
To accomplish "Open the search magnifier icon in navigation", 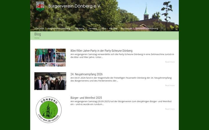I will point(162,28).
